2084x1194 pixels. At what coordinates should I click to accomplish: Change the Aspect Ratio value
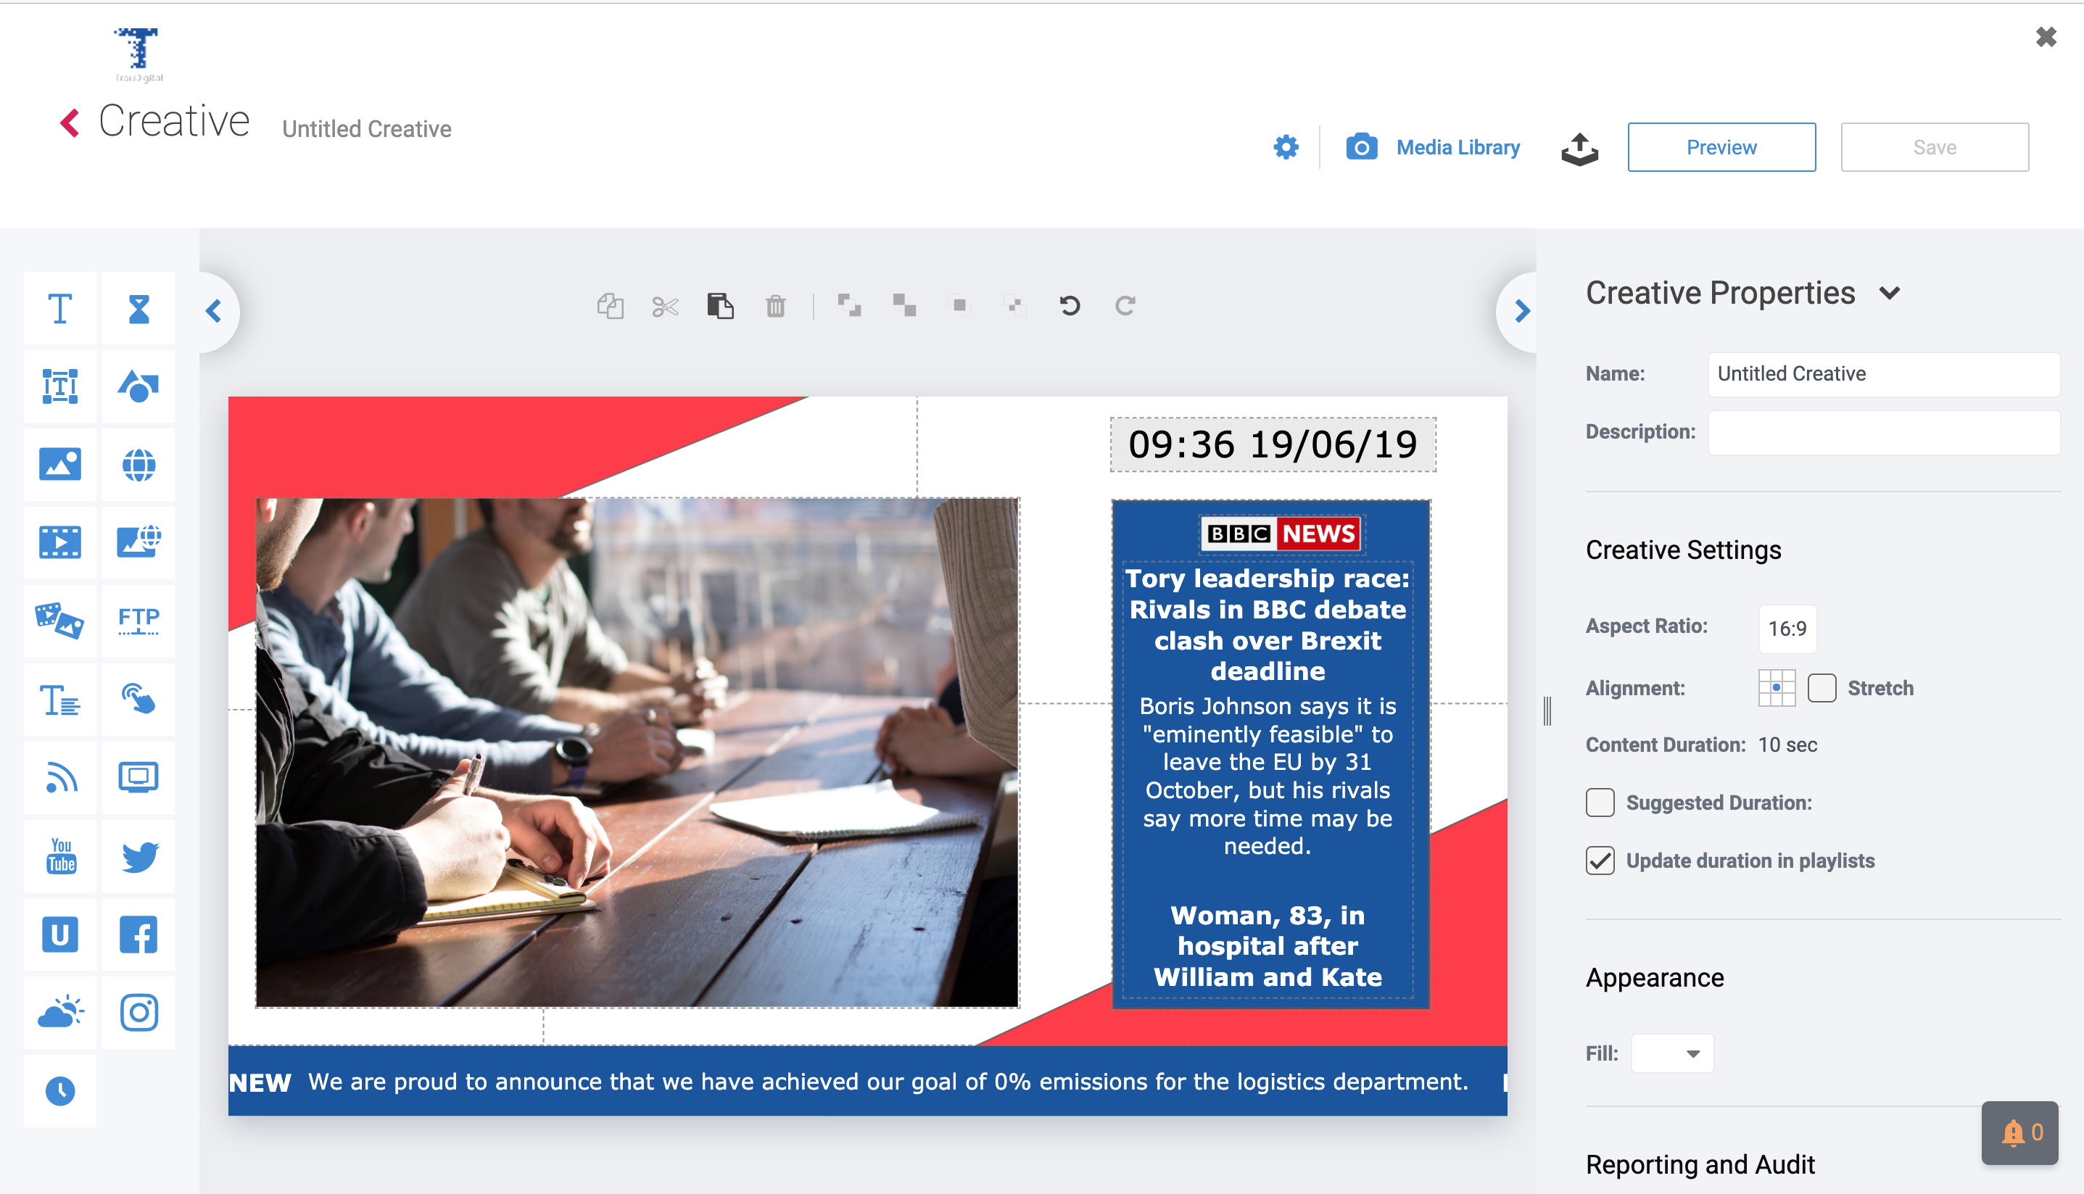pos(1787,628)
